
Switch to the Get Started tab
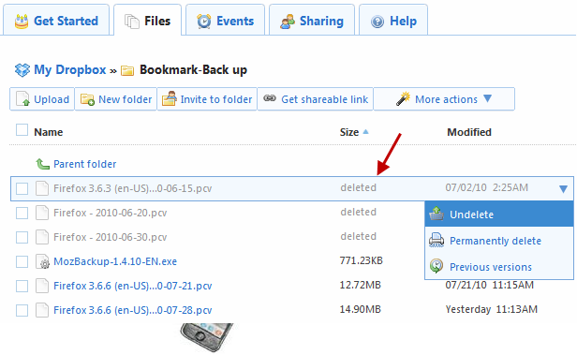coord(56,20)
